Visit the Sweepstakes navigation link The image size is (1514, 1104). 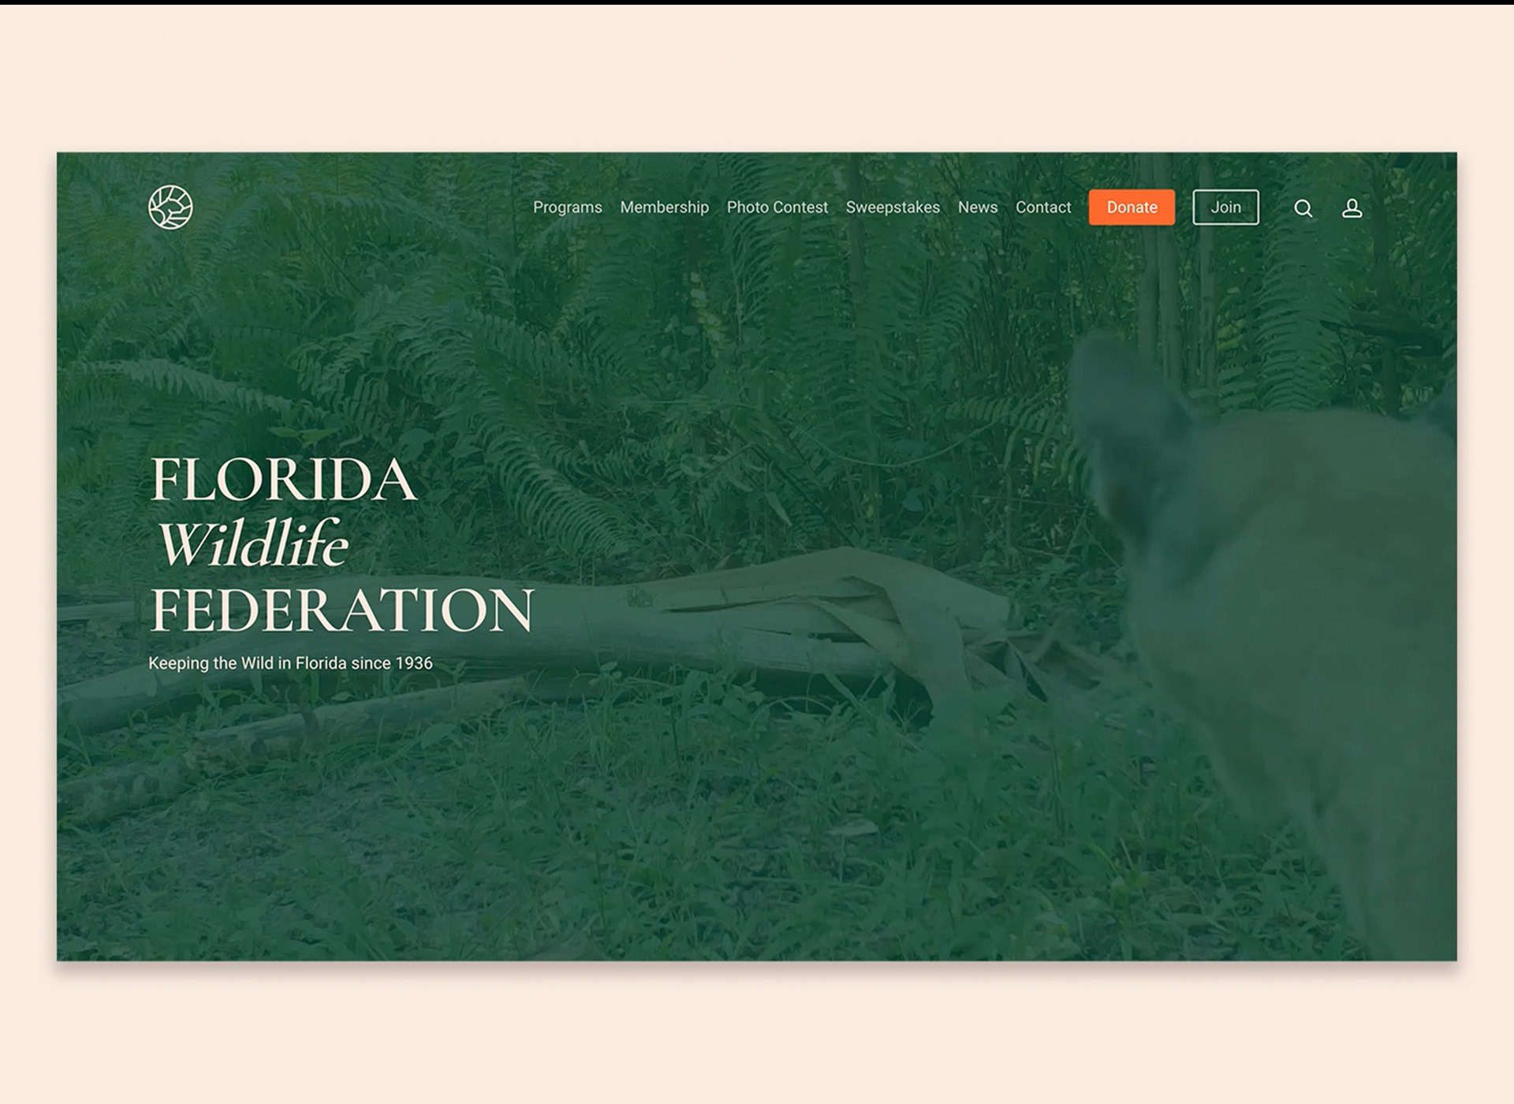(893, 207)
